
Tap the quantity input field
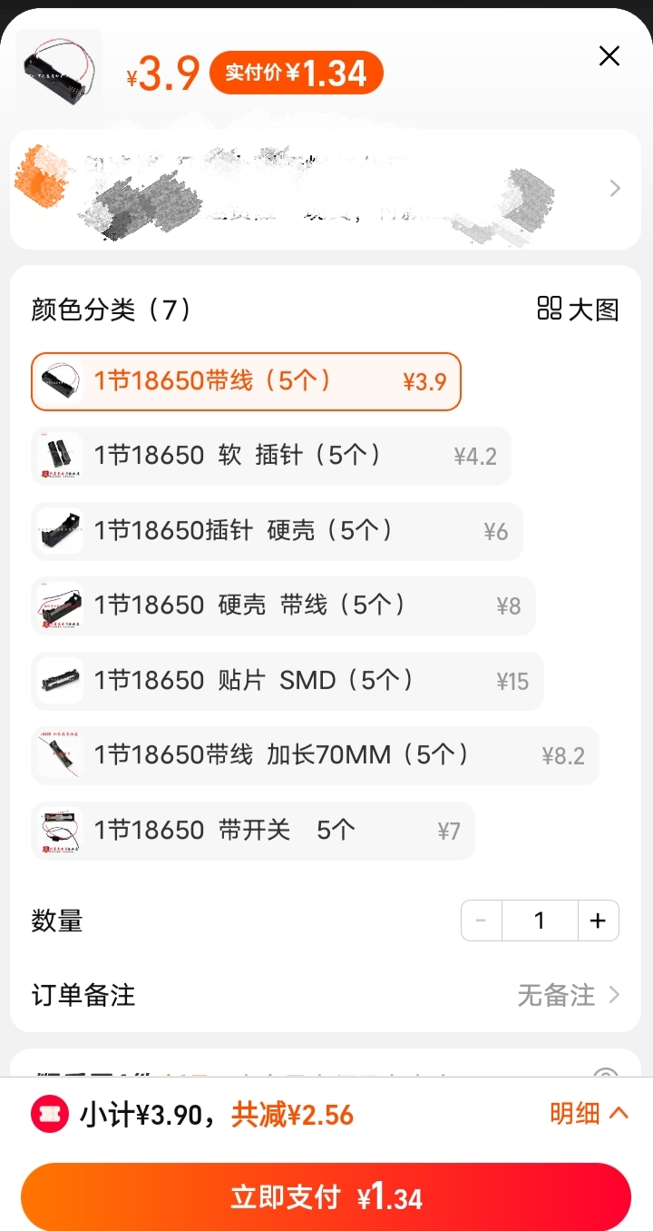click(540, 921)
